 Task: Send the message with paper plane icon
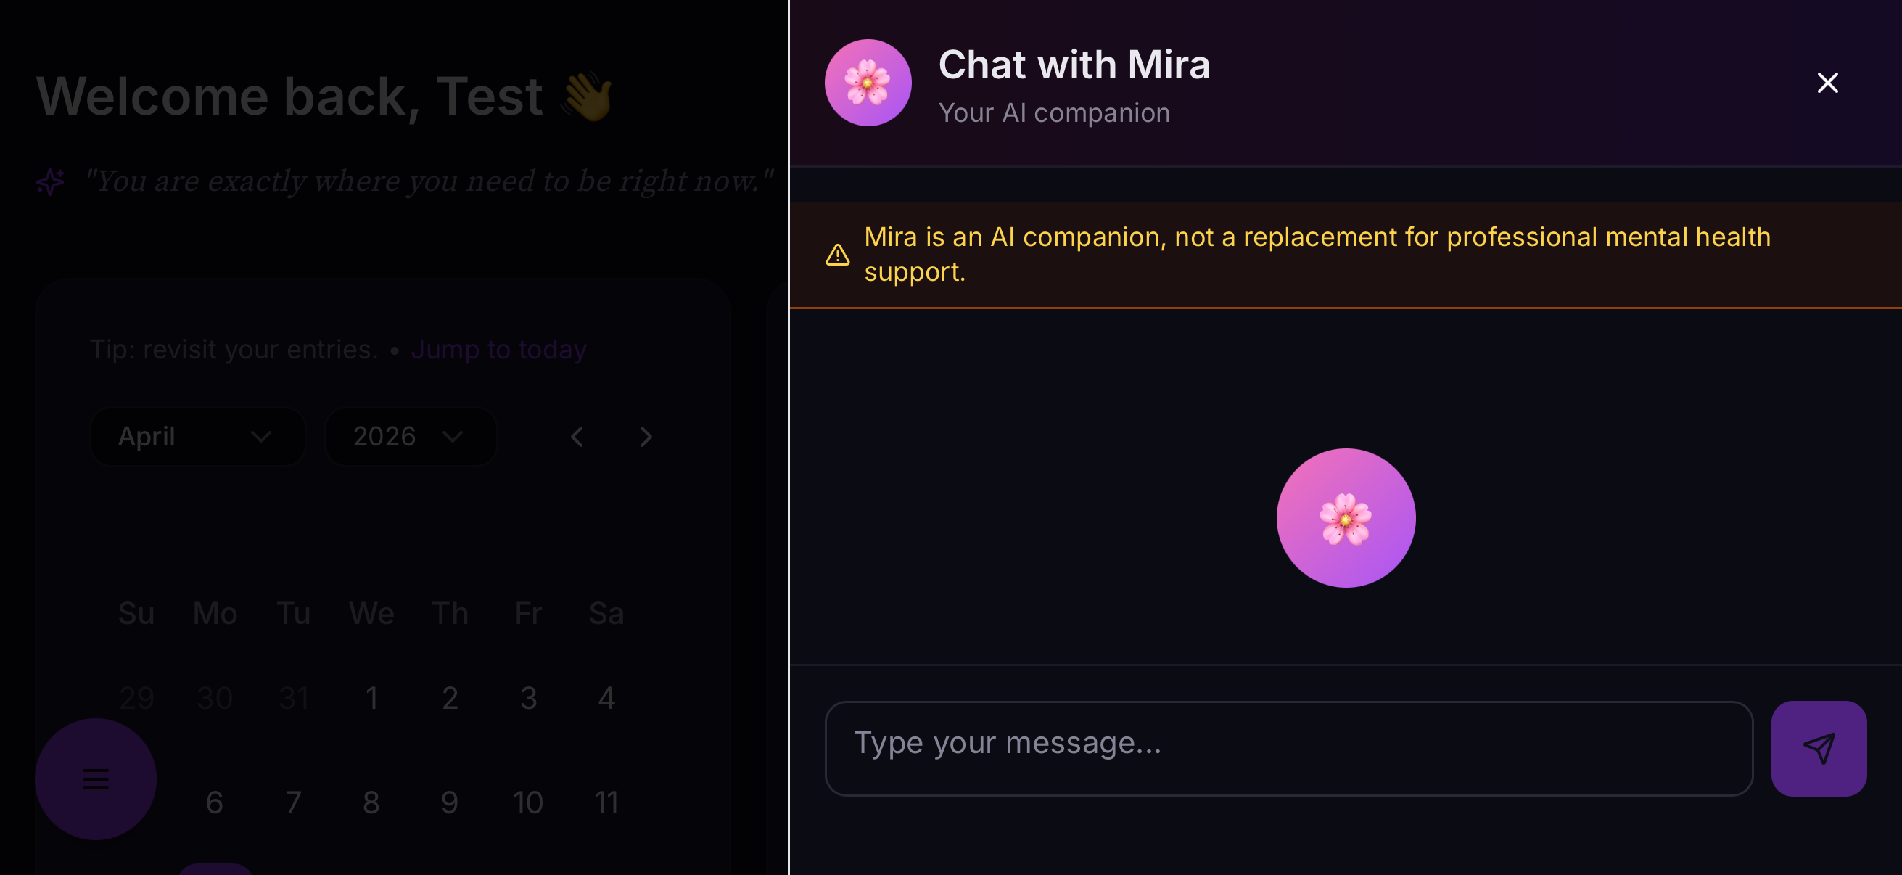coord(1819,748)
